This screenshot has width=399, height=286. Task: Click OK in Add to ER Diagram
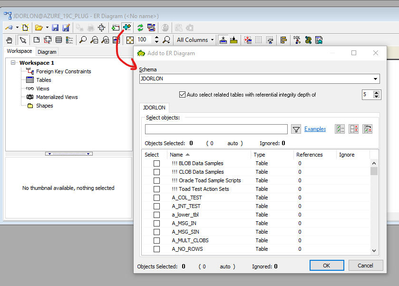coord(327,266)
